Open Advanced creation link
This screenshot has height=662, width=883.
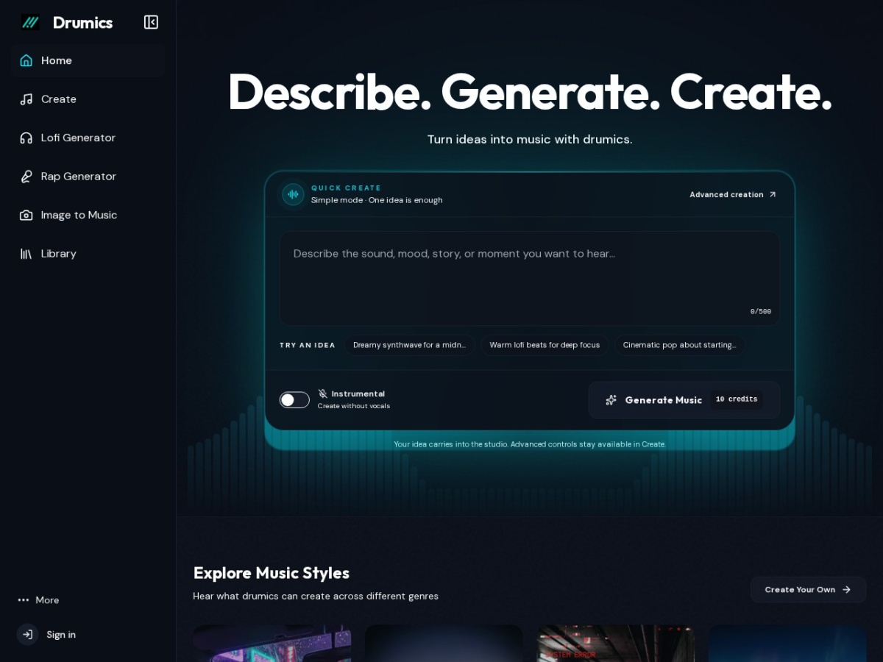click(x=733, y=195)
